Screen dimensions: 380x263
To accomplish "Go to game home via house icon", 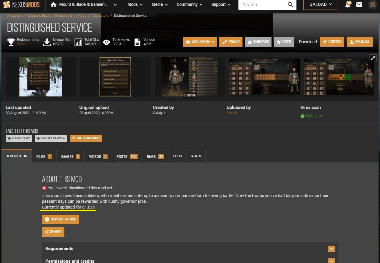I will [x=53, y=5].
